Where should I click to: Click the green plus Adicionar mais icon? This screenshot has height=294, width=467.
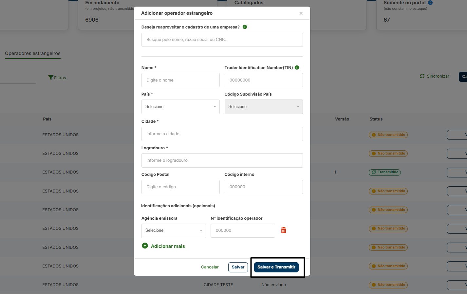pyautogui.click(x=145, y=246)
